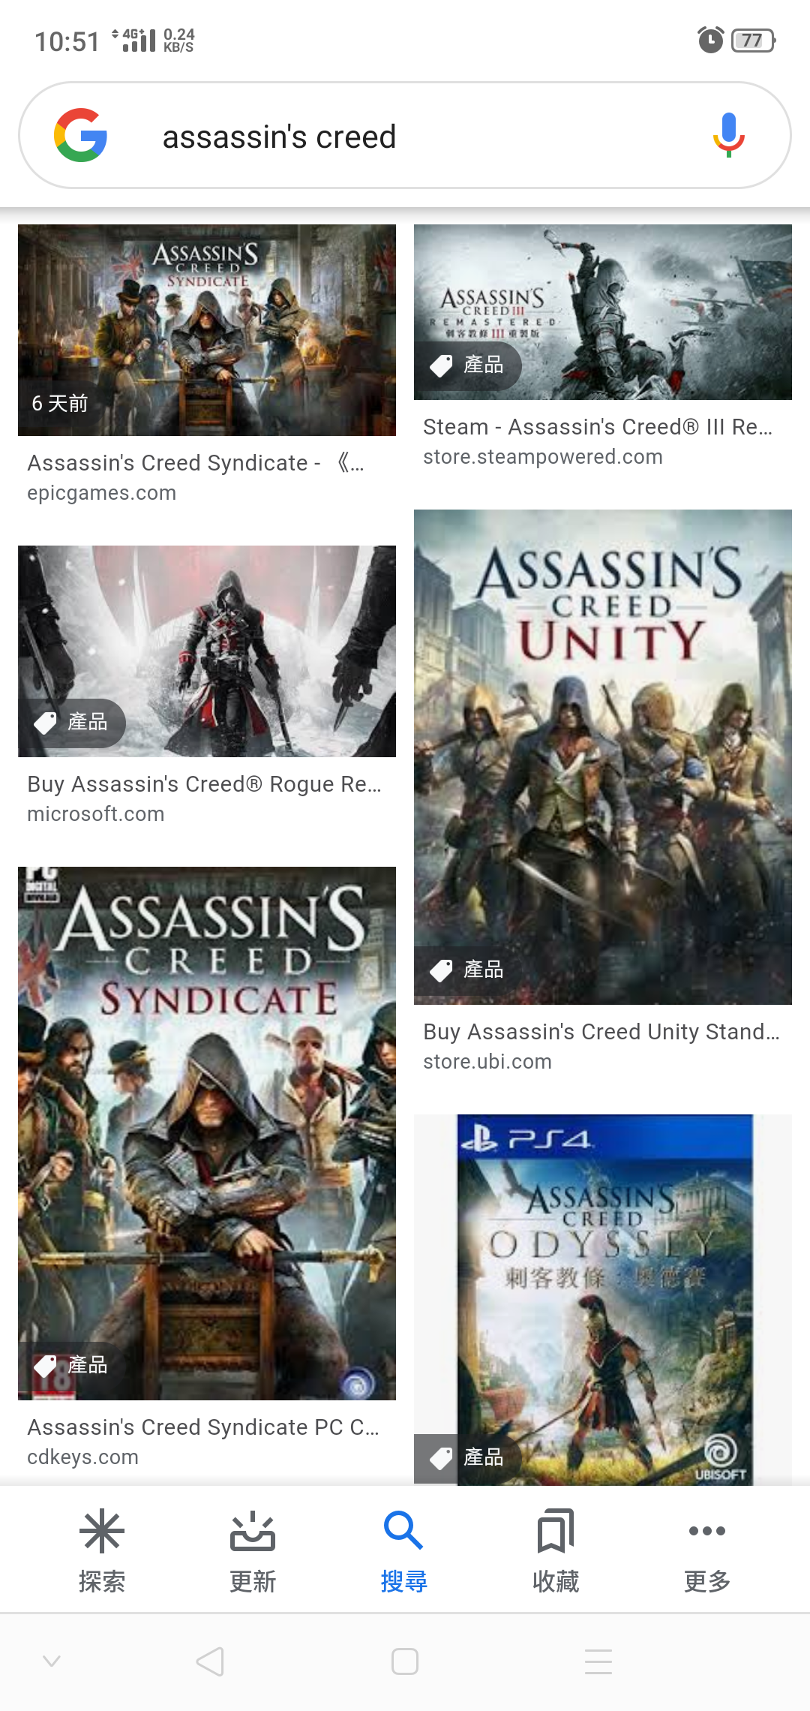
Task: Open Assassin's Creed Rogue microsoft.com image
Action: coord(207,651)
